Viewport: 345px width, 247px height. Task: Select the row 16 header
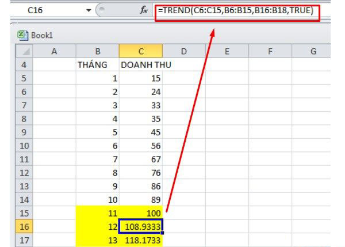(23, 225)
